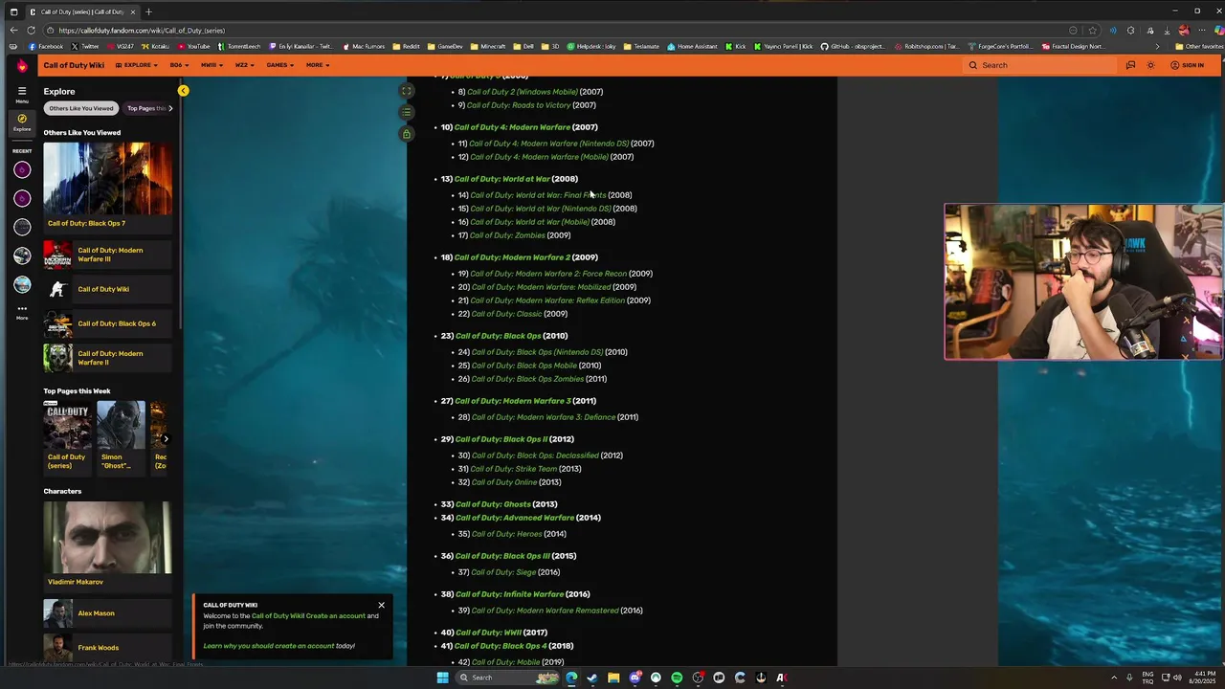Open Call of Duty: Modern Warfare Remastered link
Image resolution: width=1225 pixels, height=689 pixels.
pos(545,611)
